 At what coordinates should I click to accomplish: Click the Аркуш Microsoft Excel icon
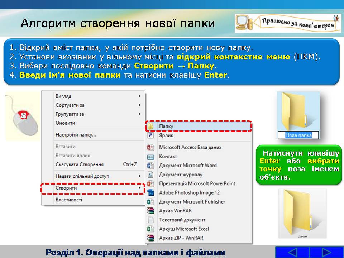[151, 229]
